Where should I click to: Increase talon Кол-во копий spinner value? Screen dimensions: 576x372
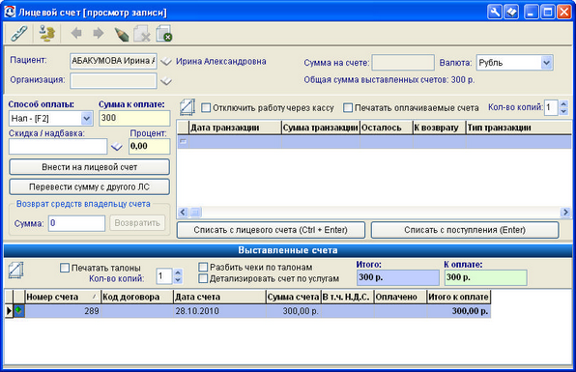coord(178,272)
